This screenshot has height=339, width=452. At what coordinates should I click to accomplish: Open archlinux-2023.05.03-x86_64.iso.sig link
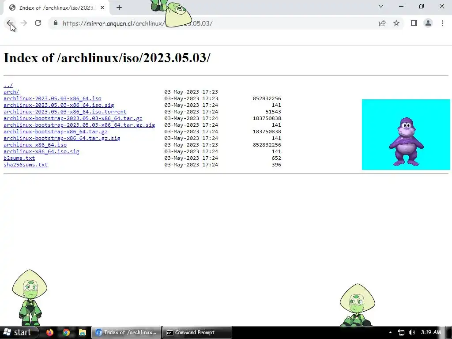[x=59, y=105]
